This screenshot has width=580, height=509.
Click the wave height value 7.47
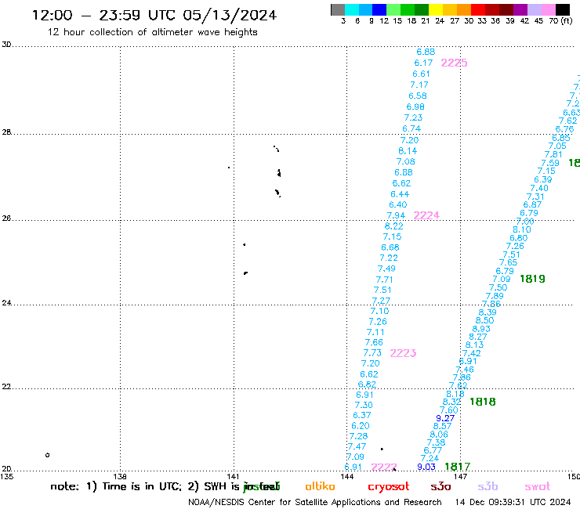coord(357,446)
